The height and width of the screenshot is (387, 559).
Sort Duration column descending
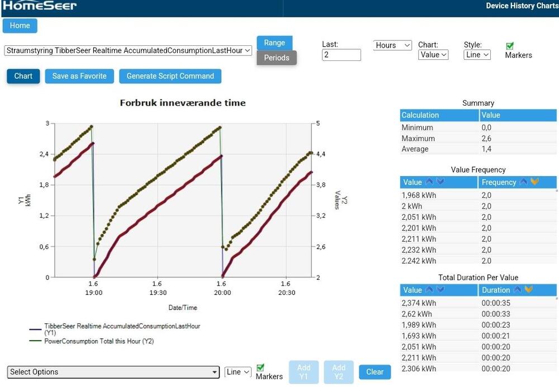[528, 290]
